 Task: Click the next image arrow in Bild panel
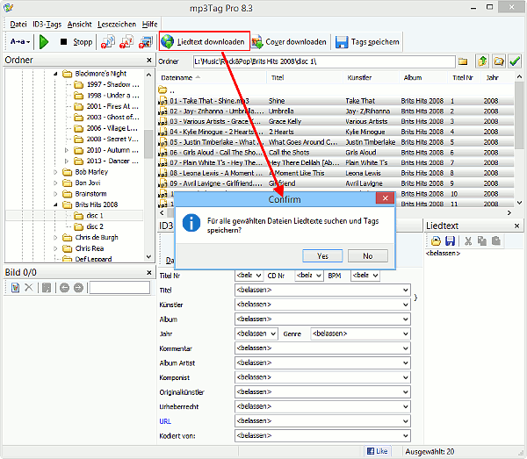point(78,288)
